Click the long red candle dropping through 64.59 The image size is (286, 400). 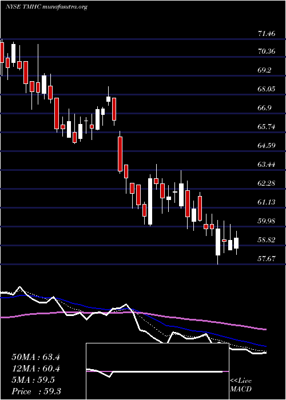tap(120, 154)
